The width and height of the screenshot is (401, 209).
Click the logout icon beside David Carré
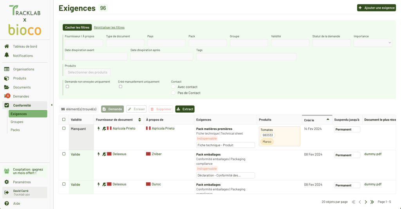pos(7,193)
